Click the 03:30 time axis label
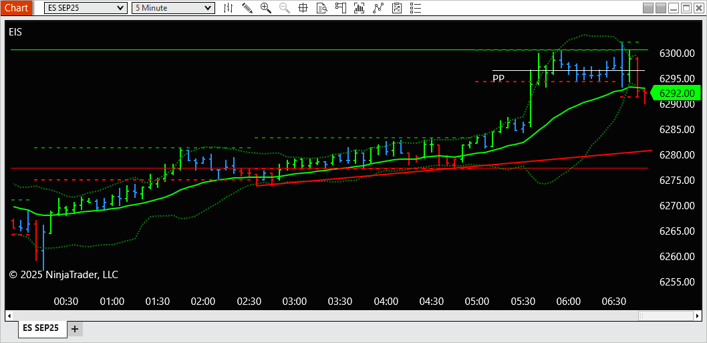The width and height of the screenshot is (707, 343). click(340, 301)
